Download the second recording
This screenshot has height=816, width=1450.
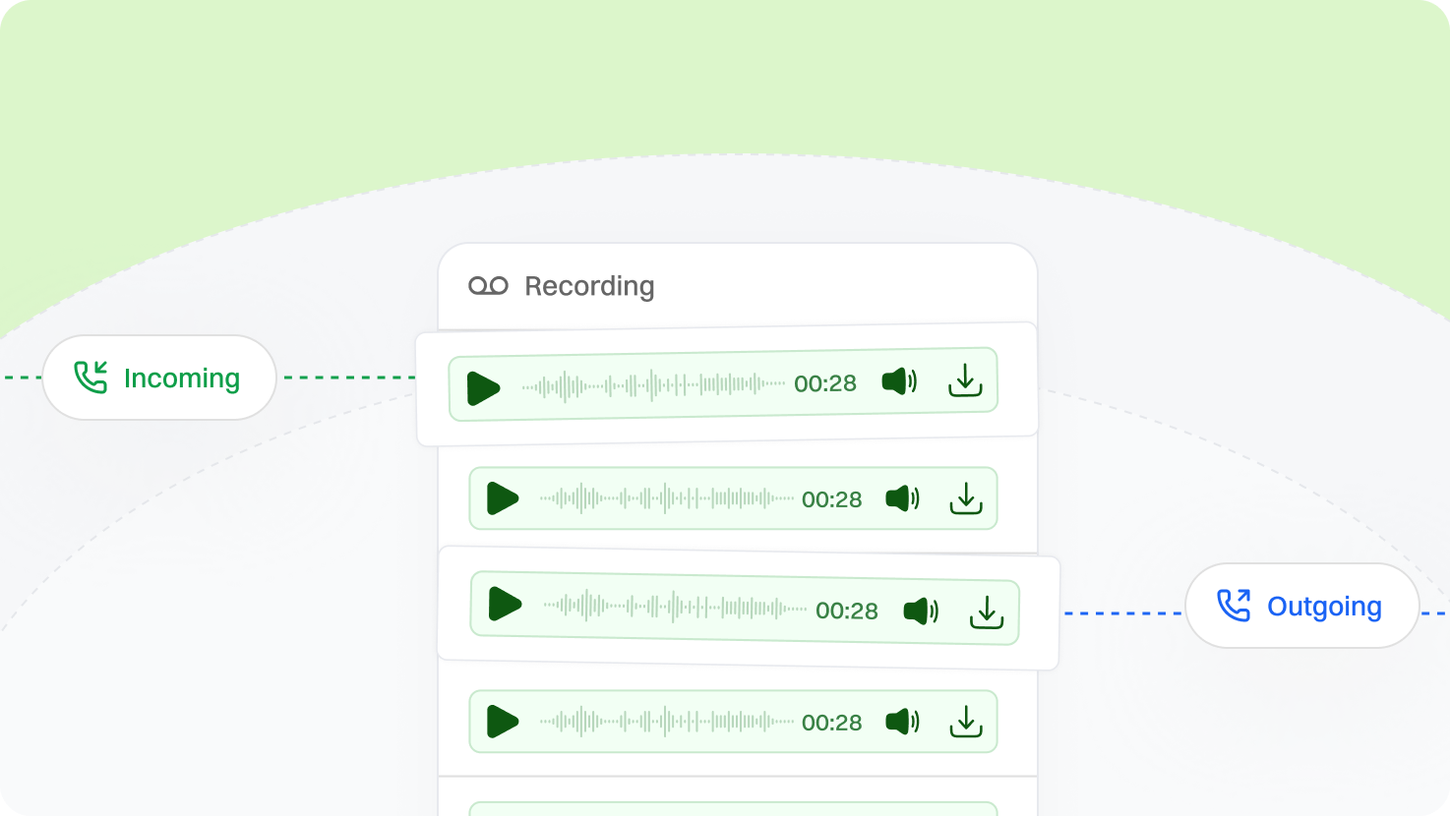pos(966,498)
